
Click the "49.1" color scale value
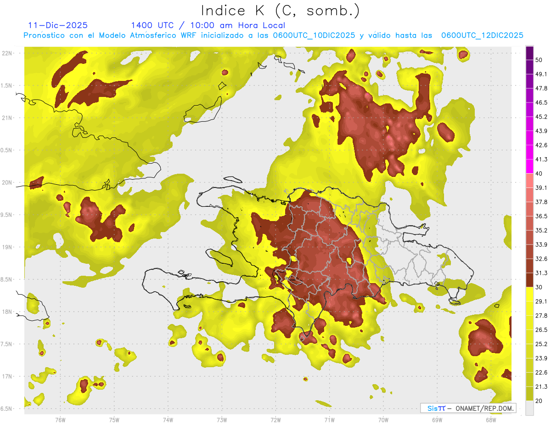pyautogui.click(x=541, y=74)
